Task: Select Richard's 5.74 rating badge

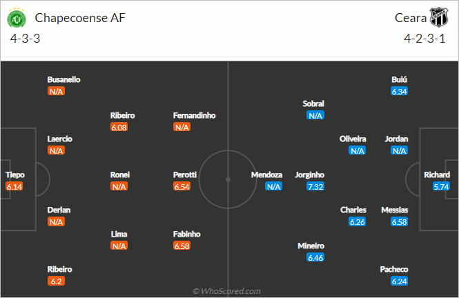Action: 441,186
